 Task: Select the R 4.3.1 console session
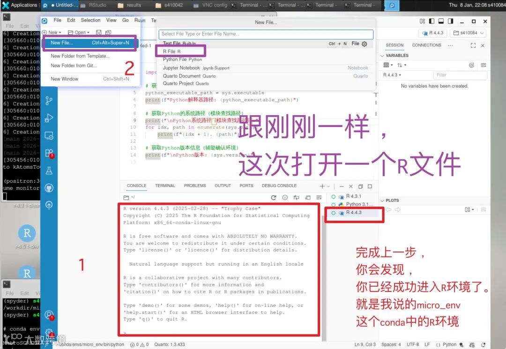pyautogui.click(x=352, y=196)
